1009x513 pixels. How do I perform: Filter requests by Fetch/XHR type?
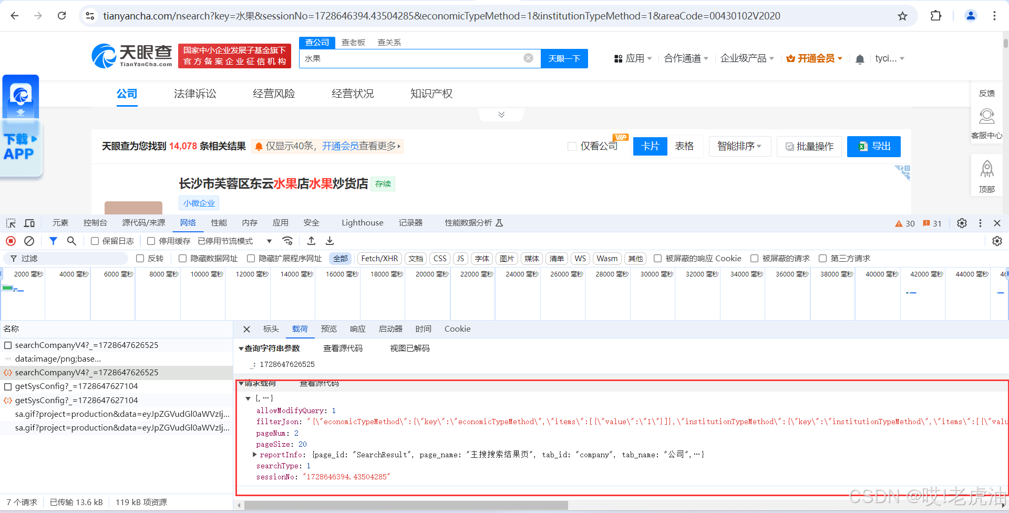coord(379,259)
